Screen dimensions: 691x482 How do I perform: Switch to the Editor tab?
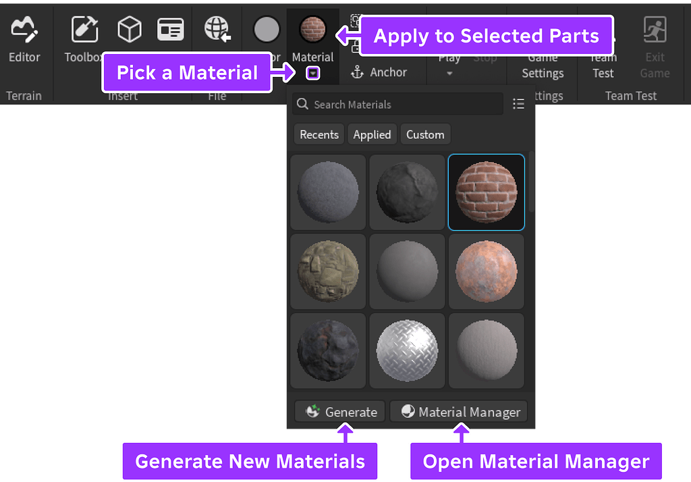click(24, 57)
